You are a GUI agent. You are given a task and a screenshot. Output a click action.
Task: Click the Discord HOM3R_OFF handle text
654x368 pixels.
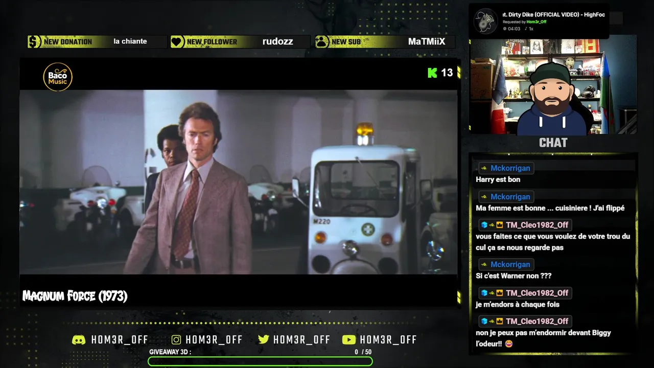(120, 340)
